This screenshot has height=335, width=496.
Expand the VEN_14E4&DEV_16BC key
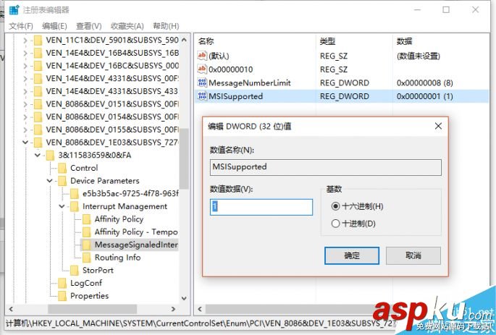[25, 66]
